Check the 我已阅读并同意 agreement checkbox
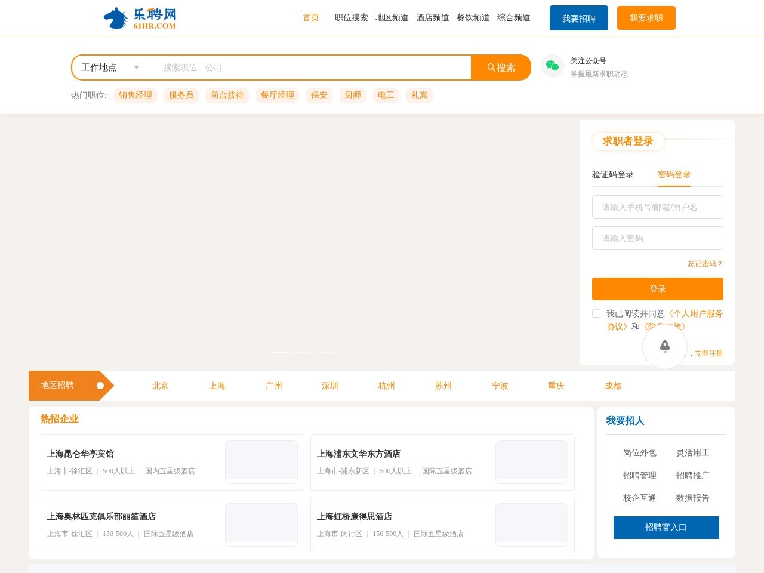The image size is (764, 573). pyautogui.click(x=596, y=313)
